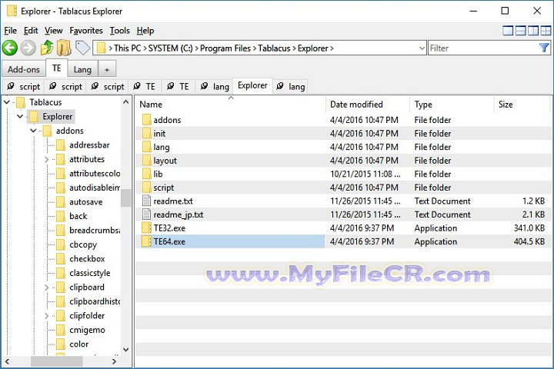
Task: Click the blue filter funnel icon
Action: (x=544, y=48)
